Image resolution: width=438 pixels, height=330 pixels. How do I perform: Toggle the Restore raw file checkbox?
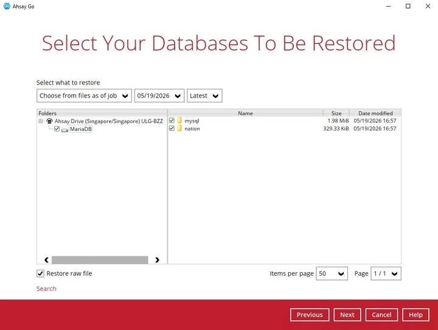pos(41,273)
